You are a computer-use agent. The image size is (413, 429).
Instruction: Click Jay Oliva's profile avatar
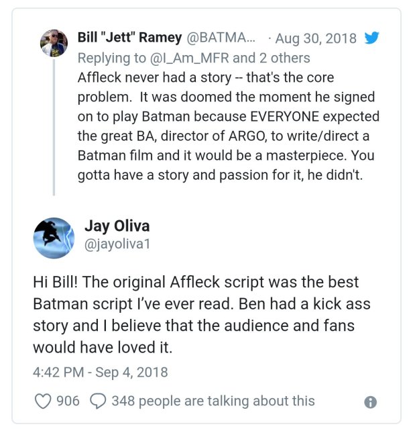pos(53,238)
